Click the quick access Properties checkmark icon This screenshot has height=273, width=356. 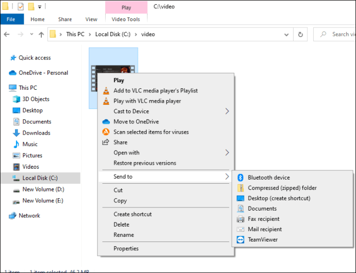[21, 7]
